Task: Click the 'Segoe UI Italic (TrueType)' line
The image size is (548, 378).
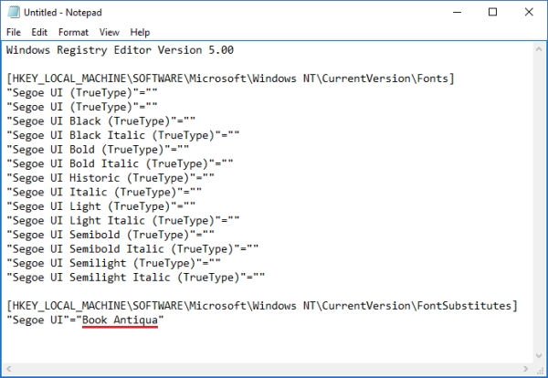Action: [104, 192]
